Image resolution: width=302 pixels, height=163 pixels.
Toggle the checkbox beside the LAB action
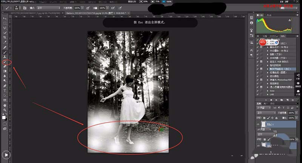point(259,94)
